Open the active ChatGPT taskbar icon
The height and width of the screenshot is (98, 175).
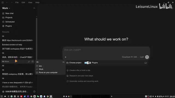pyautogui.click(x=51, y=96)
